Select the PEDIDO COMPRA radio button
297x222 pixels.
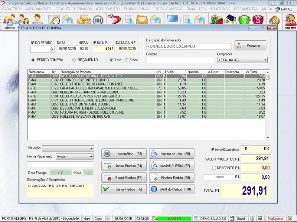(33, 60)
